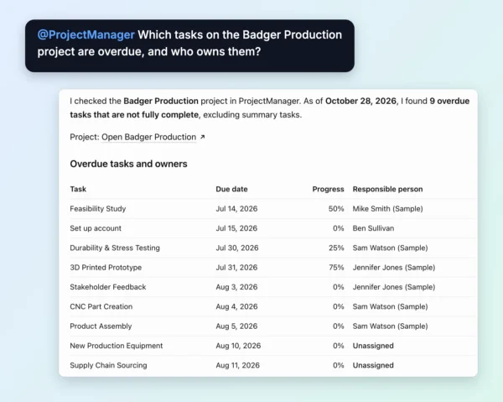
Task: Click the Product Assembly task
Action: (x=101, y=326)
